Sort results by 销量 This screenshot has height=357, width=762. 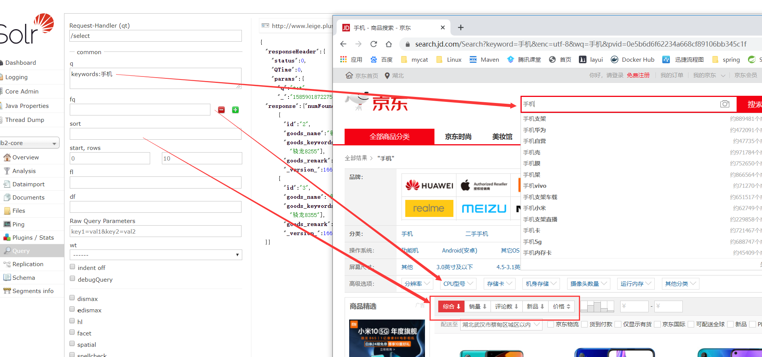[478, 306]
